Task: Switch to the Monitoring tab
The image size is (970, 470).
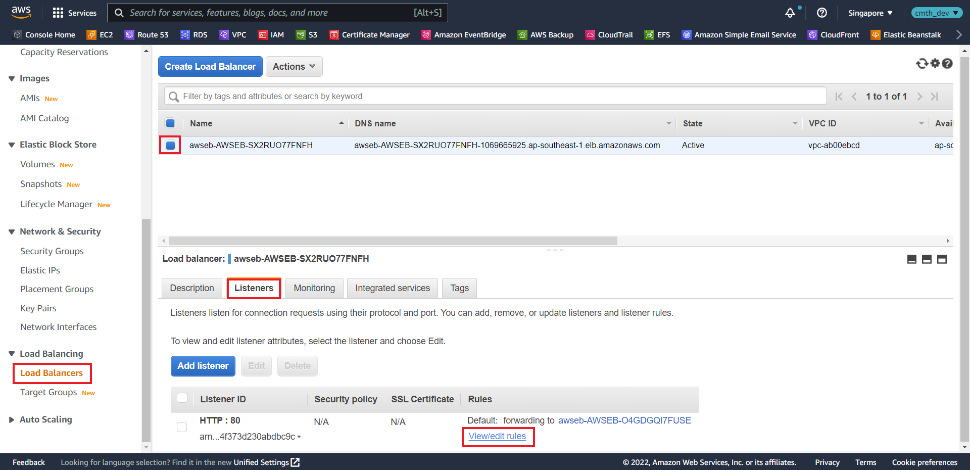Action: coord(314,288)
